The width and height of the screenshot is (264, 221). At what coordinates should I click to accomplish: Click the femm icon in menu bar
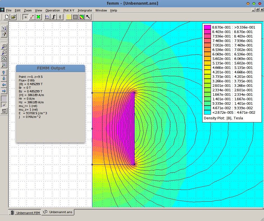(x=2, y=10)
